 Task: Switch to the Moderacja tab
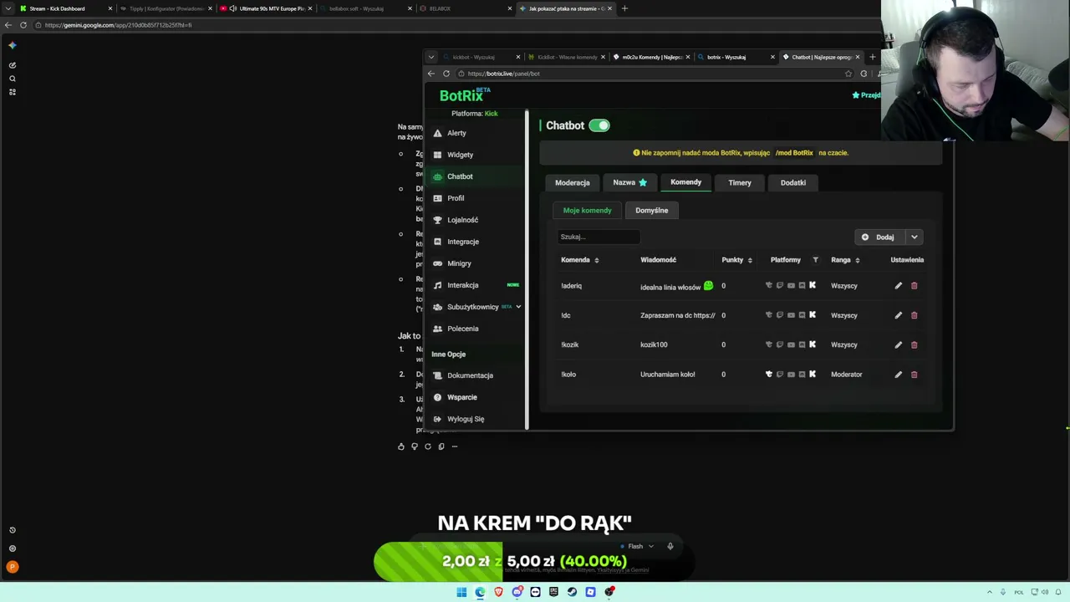(573, 183)
